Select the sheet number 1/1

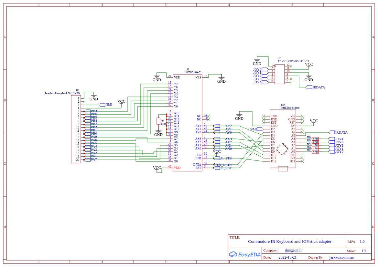pyautogui.click(x=364, y=251)
